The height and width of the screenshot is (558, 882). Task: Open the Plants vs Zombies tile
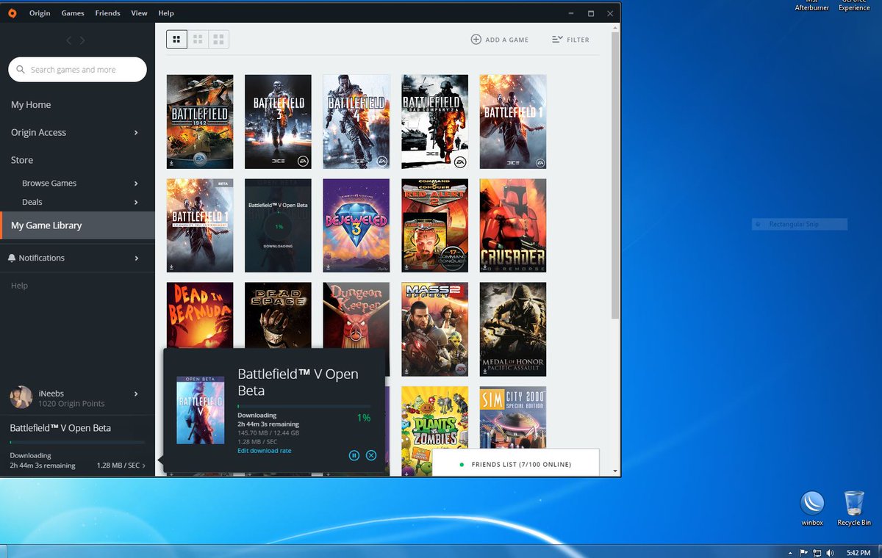[x=434, y=418]
